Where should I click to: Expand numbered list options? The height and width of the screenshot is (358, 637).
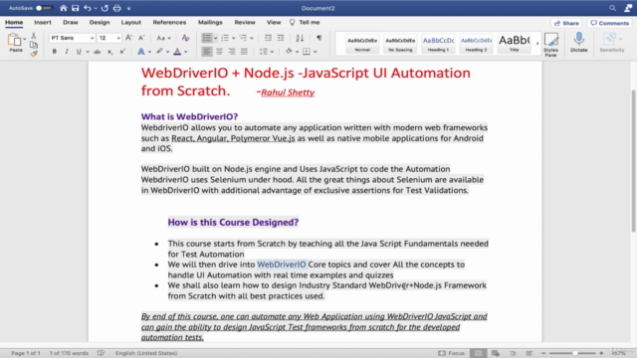click(234, 38)
